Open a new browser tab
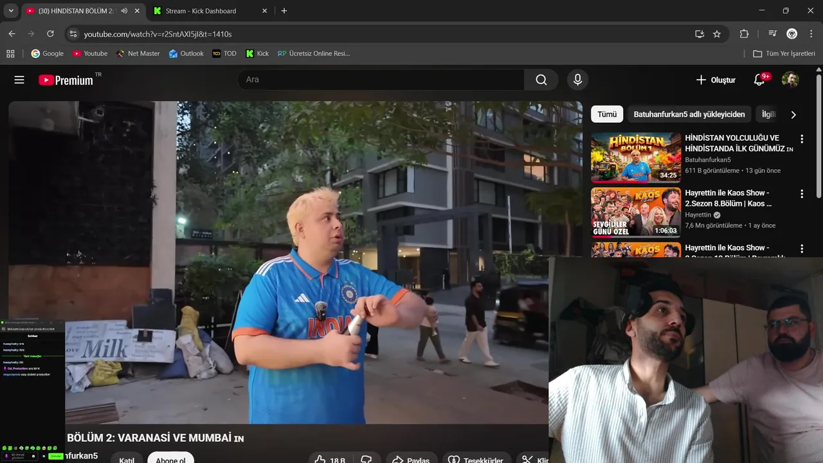 click(284, 11)
